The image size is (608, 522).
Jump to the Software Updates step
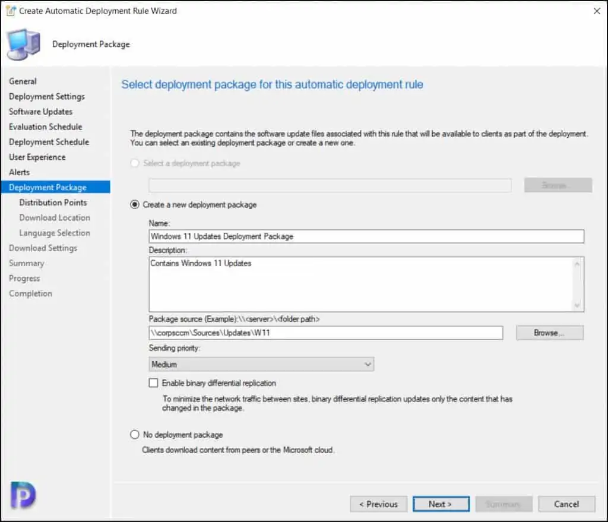coord(40,112)
